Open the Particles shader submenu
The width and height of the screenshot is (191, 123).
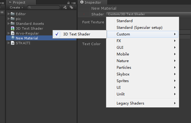click(142, 68)
